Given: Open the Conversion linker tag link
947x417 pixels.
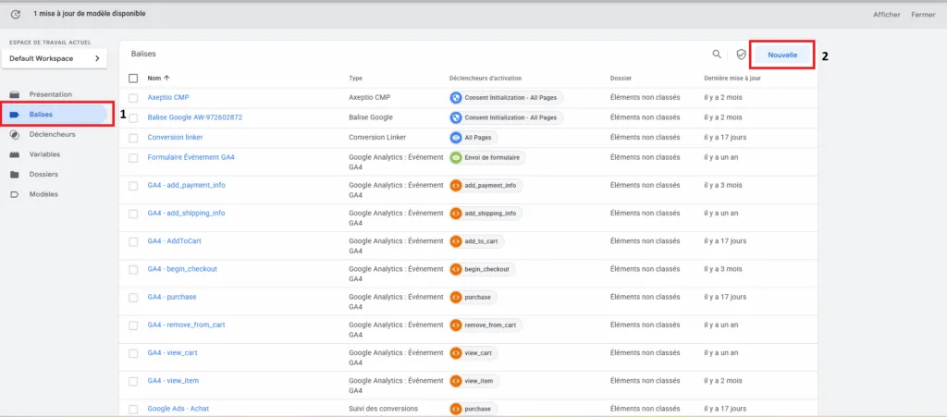Looking at the screenshot, I should pos(175,138).
